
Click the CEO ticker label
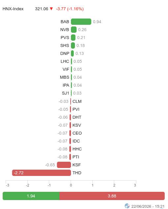click(x=77, y=133)
